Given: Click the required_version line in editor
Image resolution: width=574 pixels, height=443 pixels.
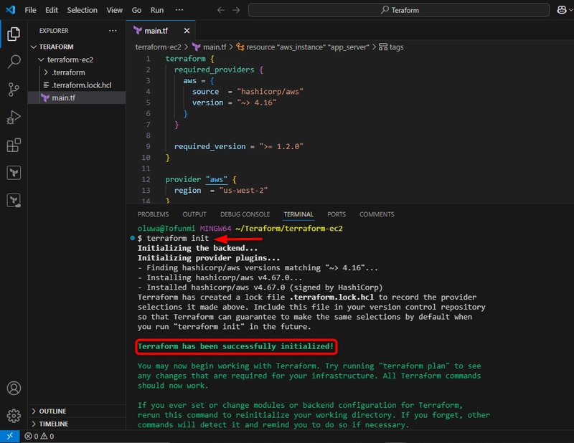Looking at the screenshot, I should coord(239,146).
